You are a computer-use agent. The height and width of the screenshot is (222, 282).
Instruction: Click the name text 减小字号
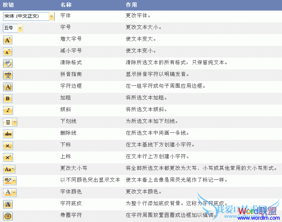[71, 51]
